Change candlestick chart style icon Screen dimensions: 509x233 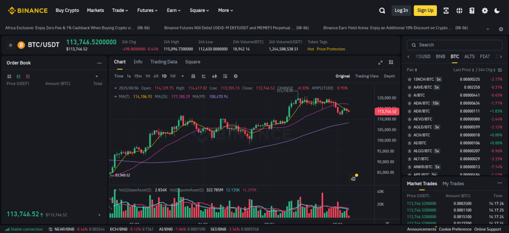[x=214, y=76]
